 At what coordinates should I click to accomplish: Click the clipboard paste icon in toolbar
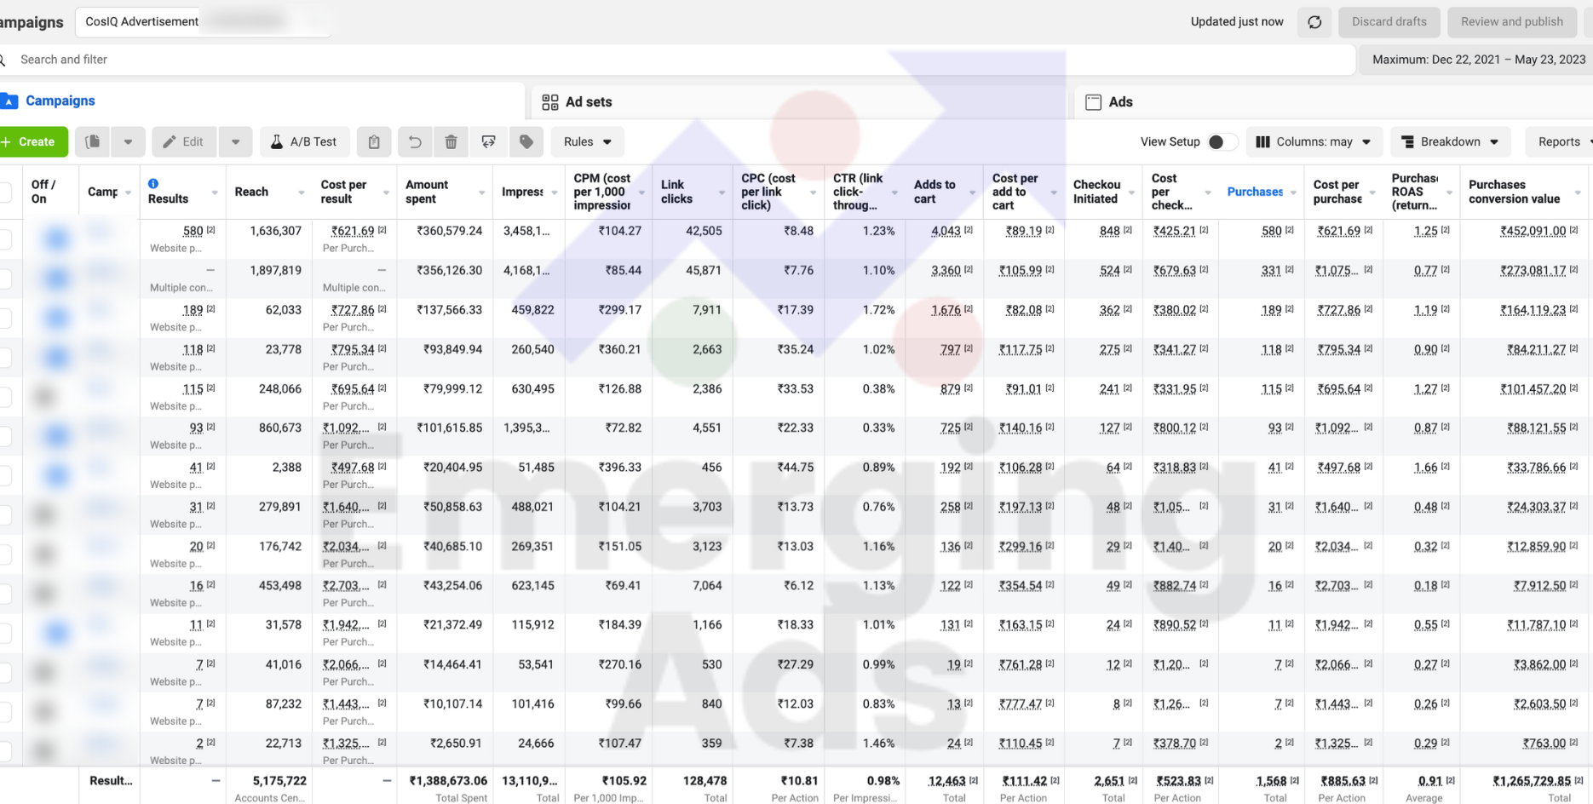(x=374, y=141)
